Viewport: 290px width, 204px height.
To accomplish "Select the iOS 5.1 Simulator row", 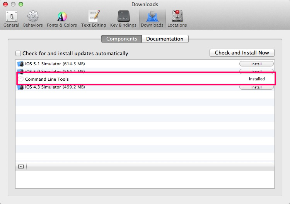I will (145, 64).
